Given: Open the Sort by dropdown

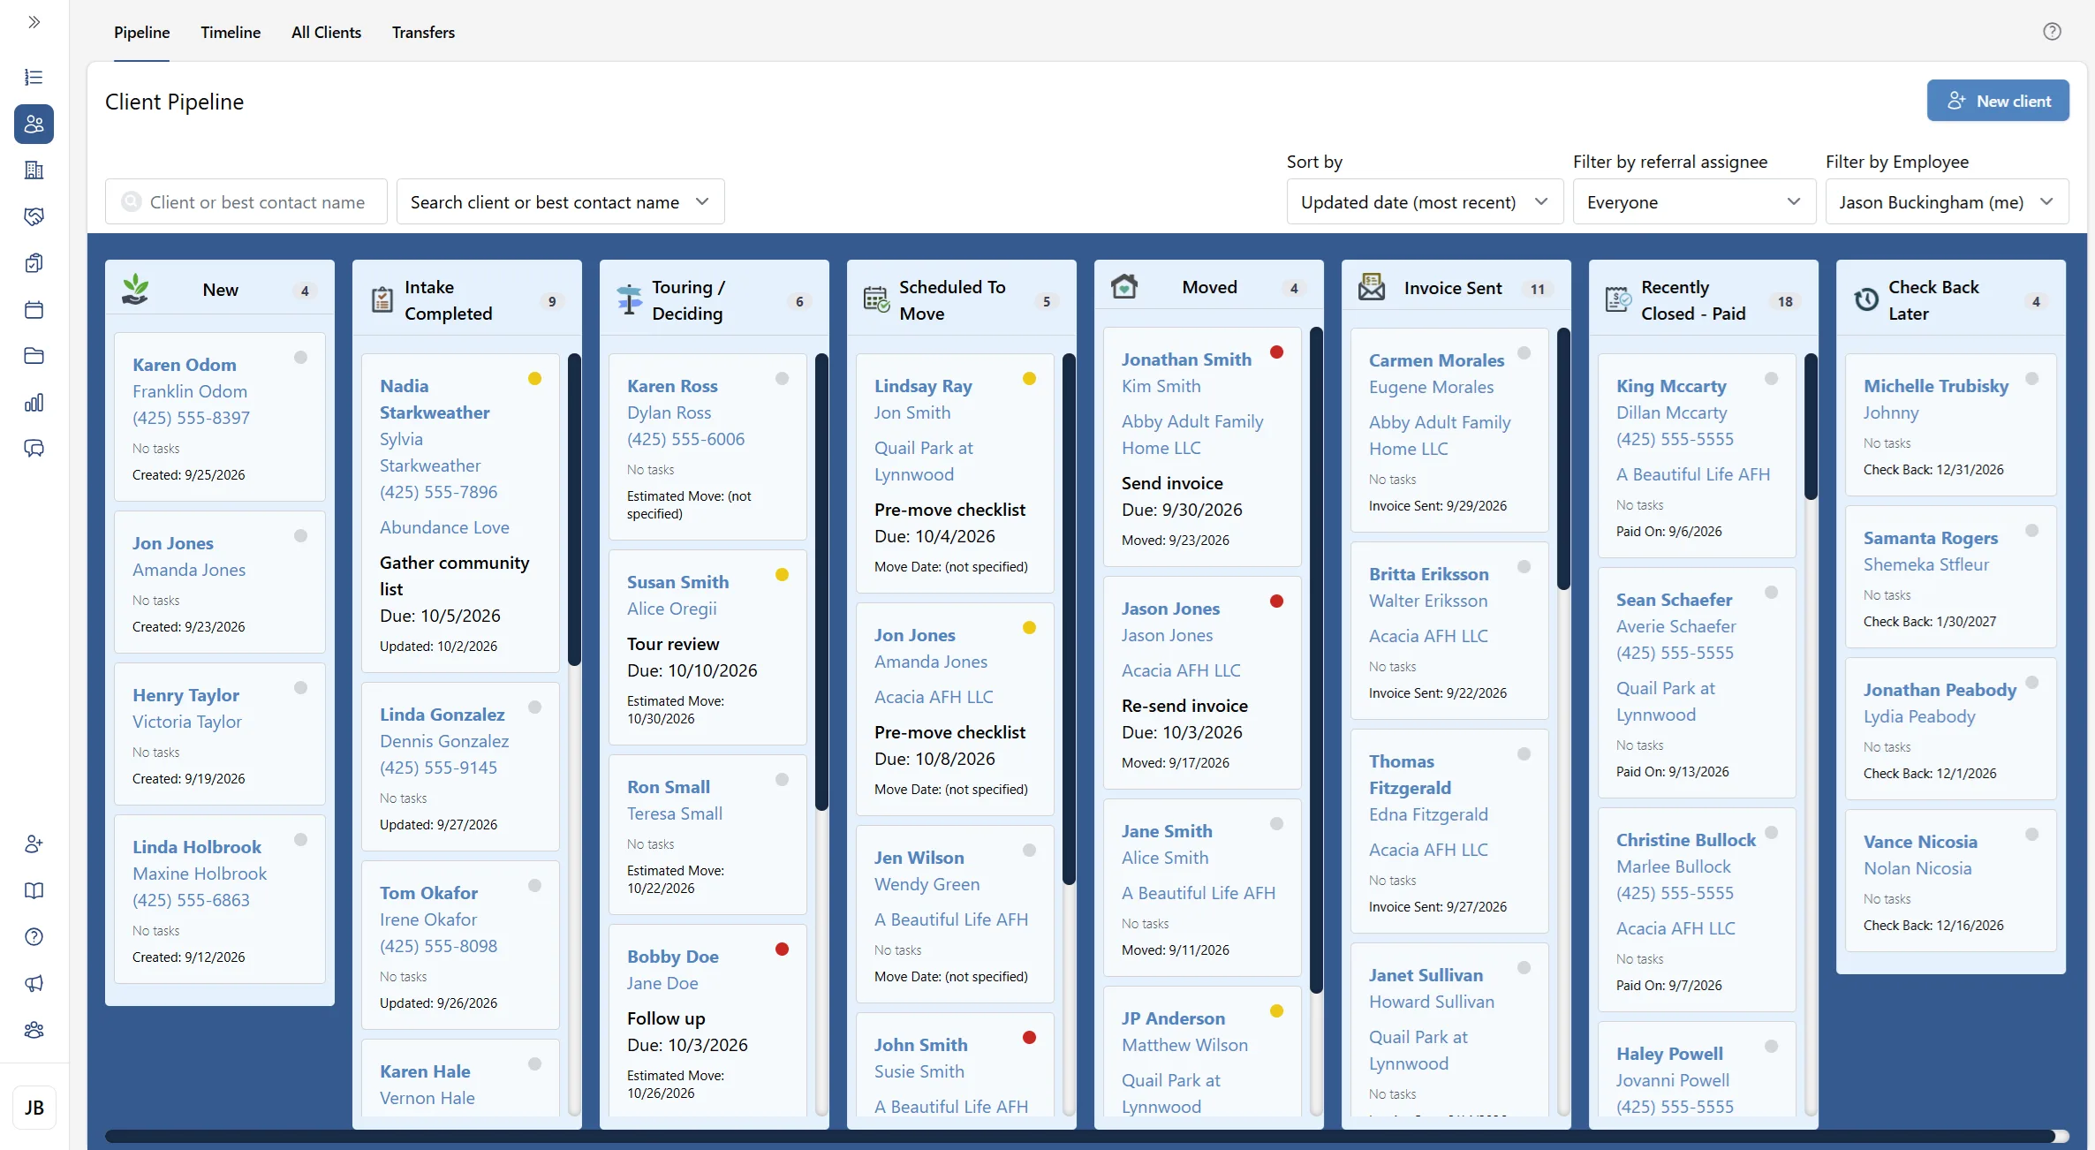Looking at the screenshot, I should (1425, 202).
